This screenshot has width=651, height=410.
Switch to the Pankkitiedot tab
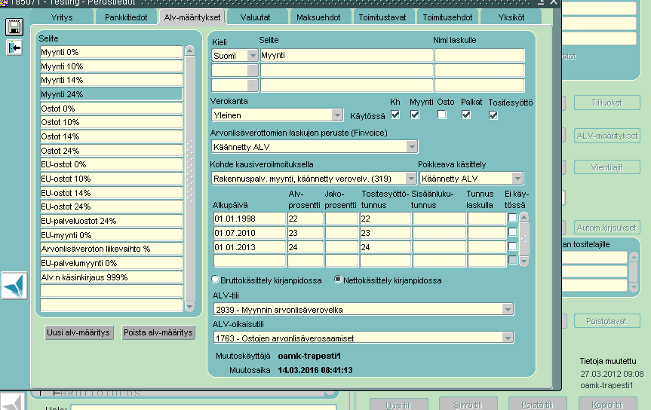pos(126,17)
